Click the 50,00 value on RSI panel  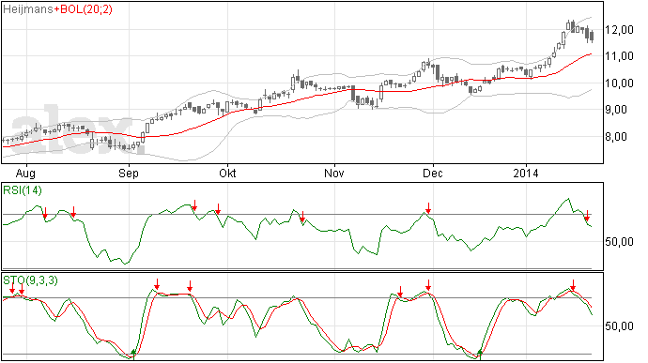[x=620, y=242]
